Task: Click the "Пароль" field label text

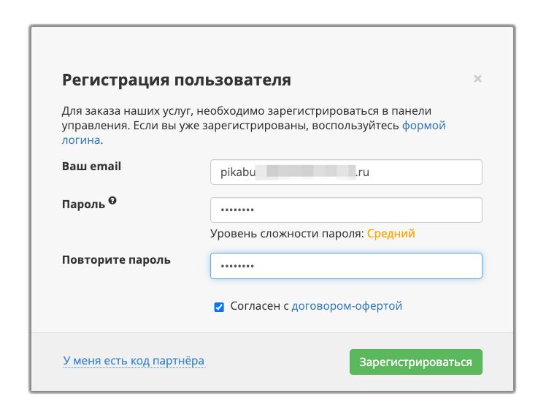Action: click(x=83, y=205)
